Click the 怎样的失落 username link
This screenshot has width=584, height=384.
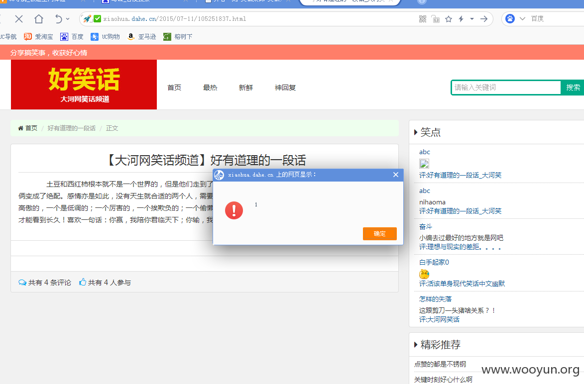435,299
